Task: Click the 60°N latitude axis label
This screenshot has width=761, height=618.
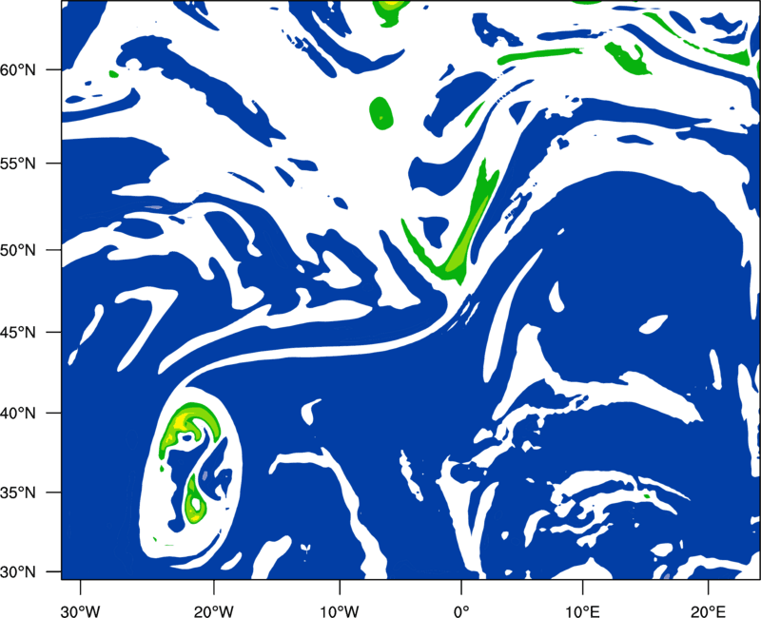Action: (18, 70)
